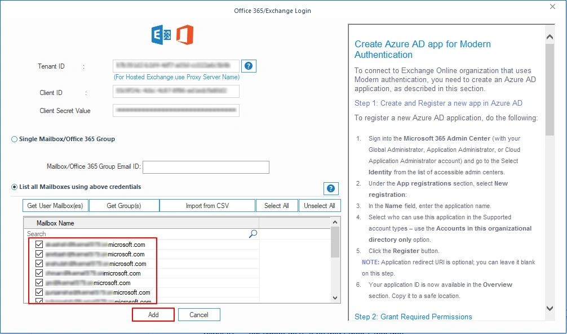Click the Exchange logo icon
The width and height of the screenshot is (567, 334).
(161, 34)
